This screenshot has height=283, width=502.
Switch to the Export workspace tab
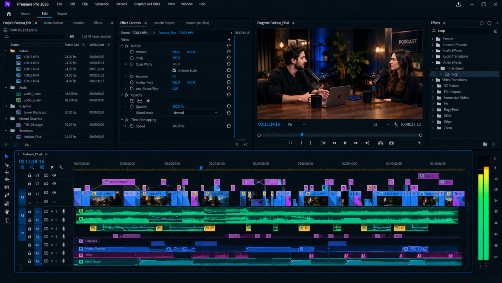coord(62,14)
